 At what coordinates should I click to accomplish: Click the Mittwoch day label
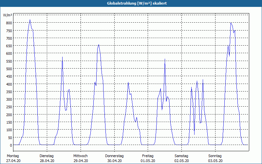click(80, 156)
